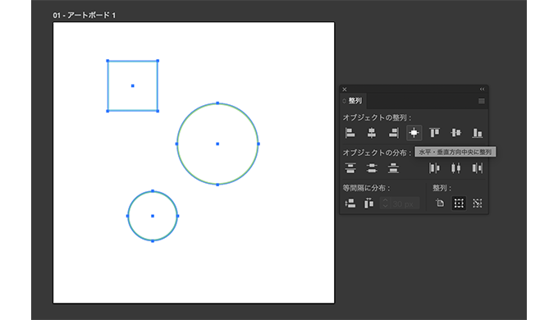This screenshot has height=320, width=558.
Task: Align to horizontal and vertical center
Action: (414, 133)
